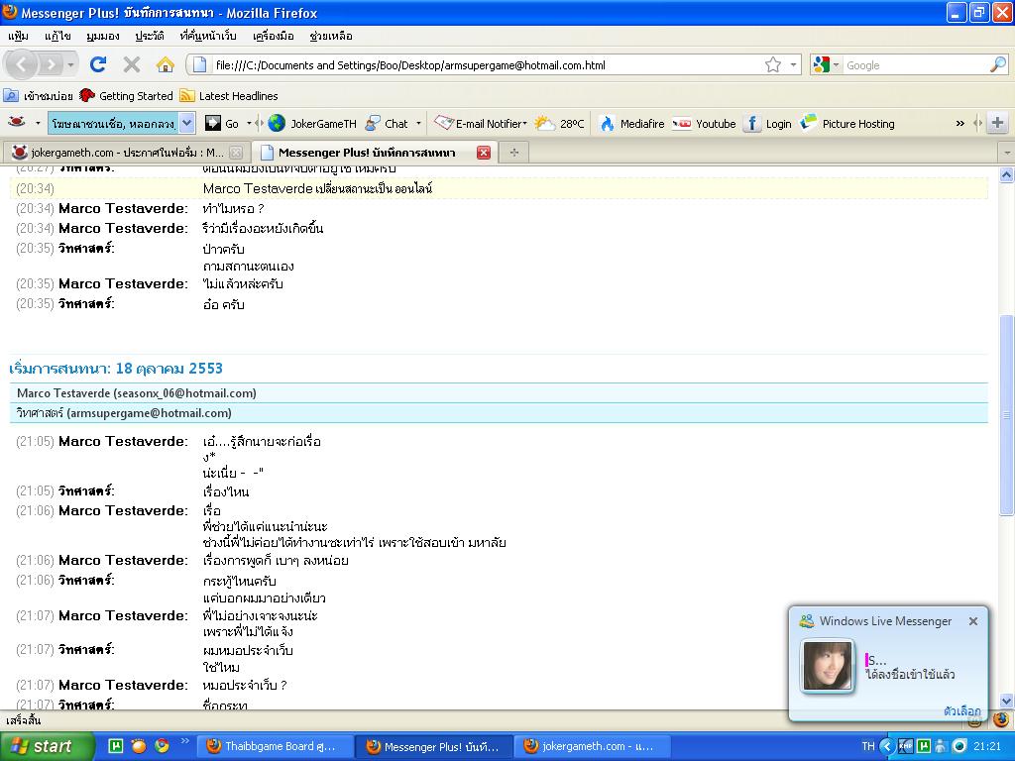Close the Messenger Plus! tab with red X
The height and width of the screenshot is (761, 1015).
483,152
